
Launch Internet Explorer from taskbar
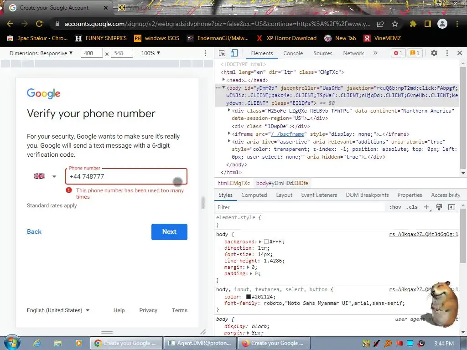tap(36, 343)
